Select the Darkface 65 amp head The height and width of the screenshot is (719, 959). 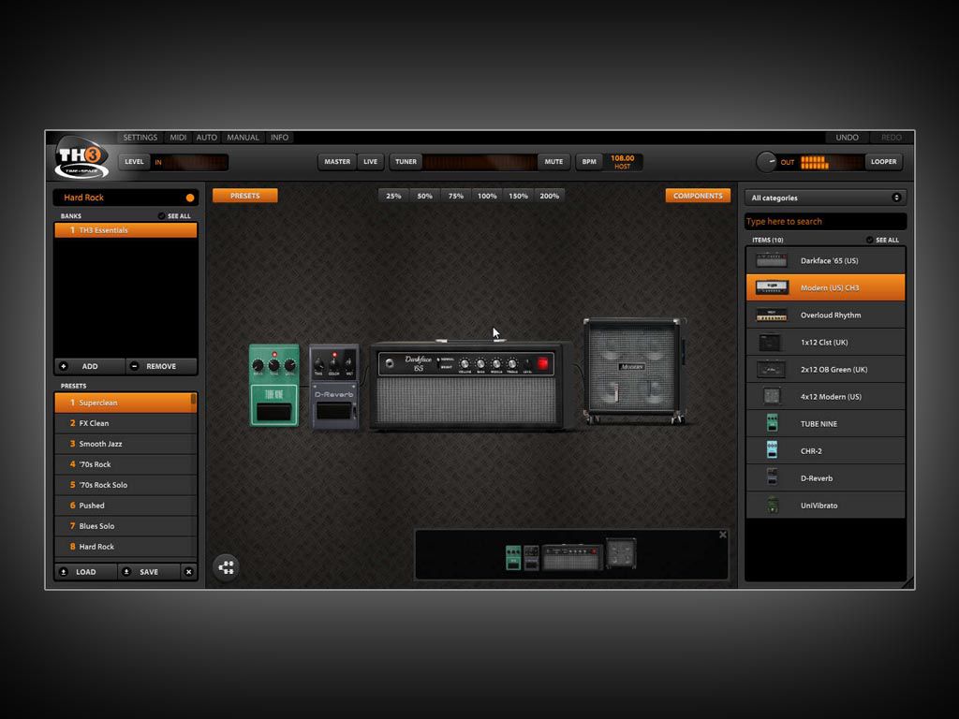pos(467,386)
